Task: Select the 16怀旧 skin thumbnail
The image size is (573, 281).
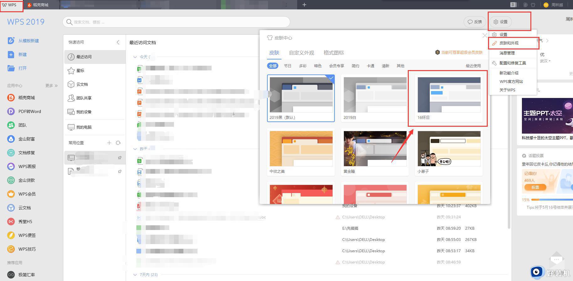Action: point(449,98)
